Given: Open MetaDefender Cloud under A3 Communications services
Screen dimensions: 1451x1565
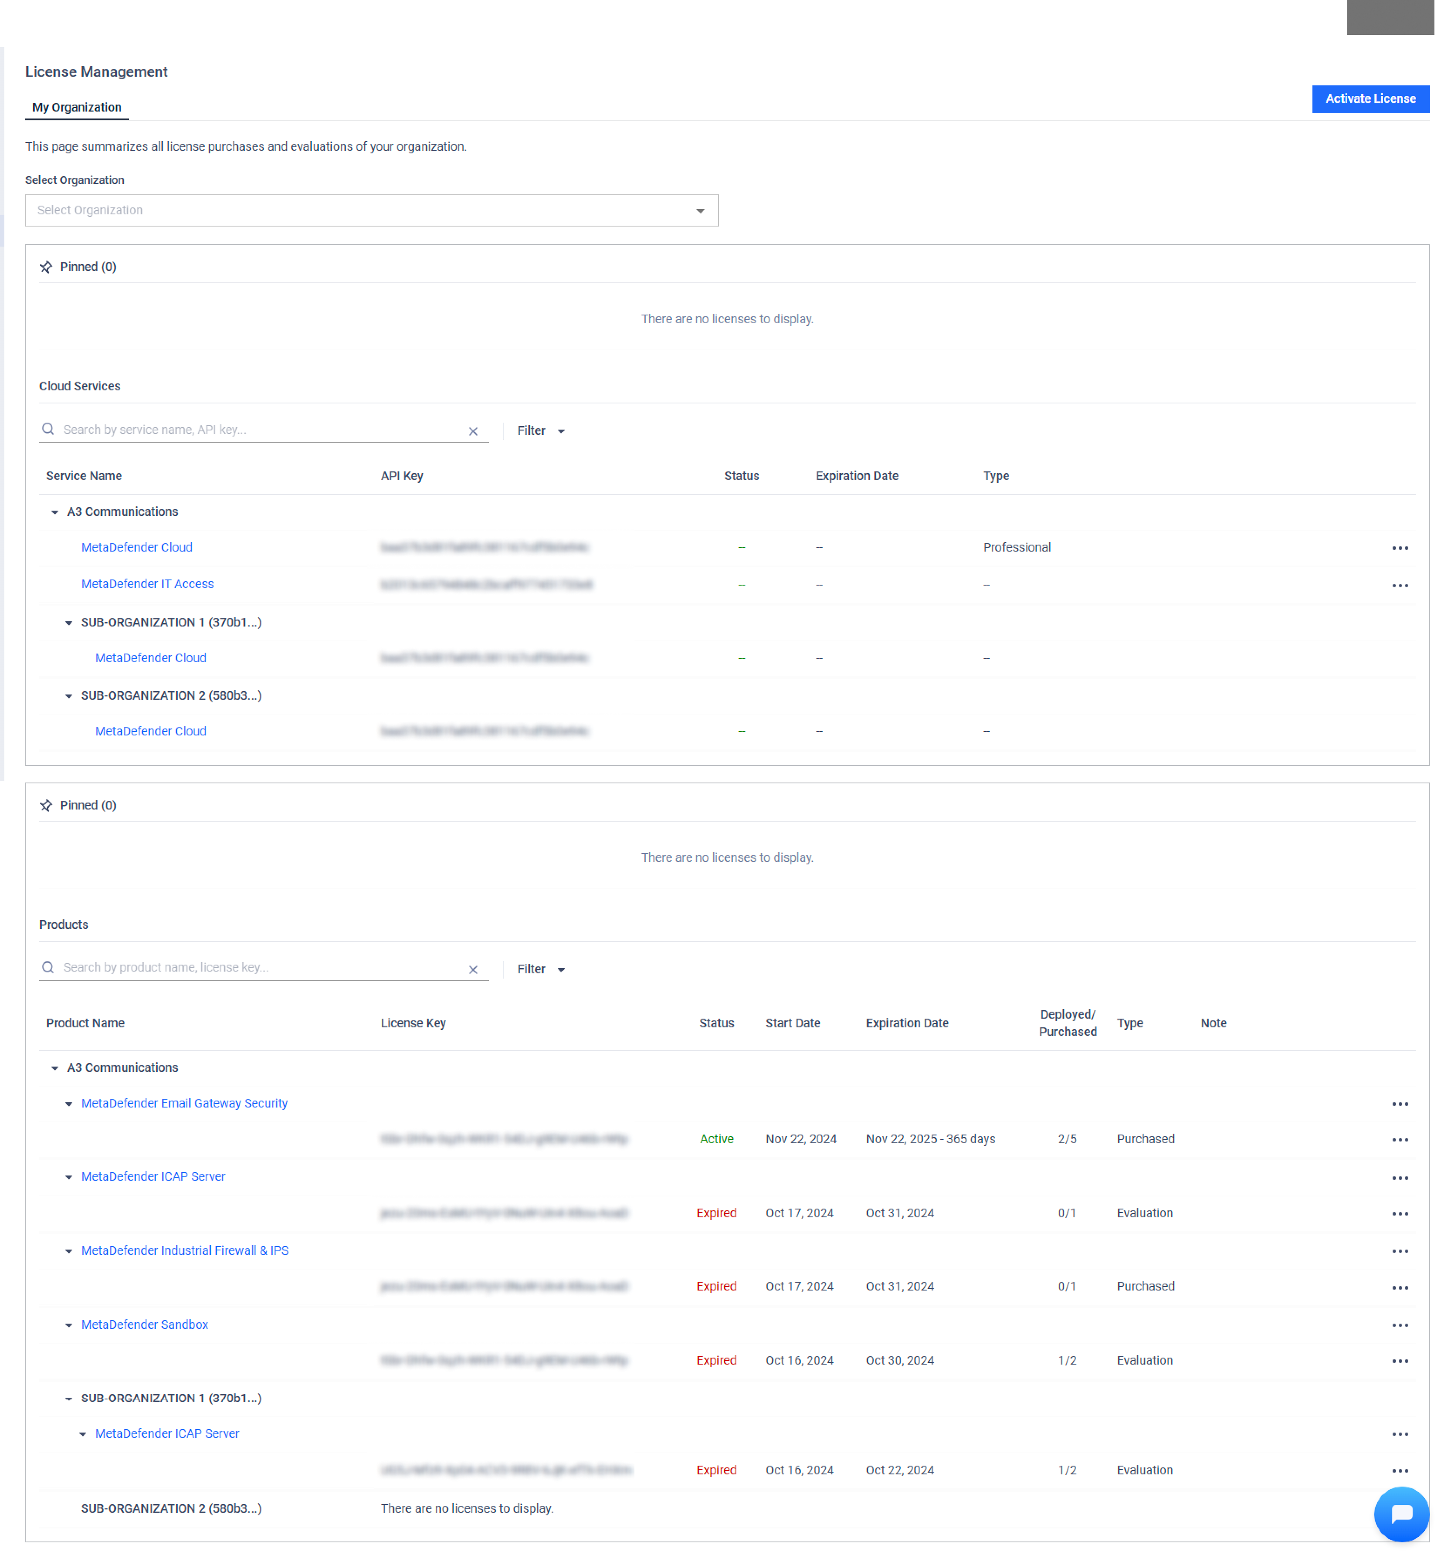Looking at the screenshot, I should (137, 547).
